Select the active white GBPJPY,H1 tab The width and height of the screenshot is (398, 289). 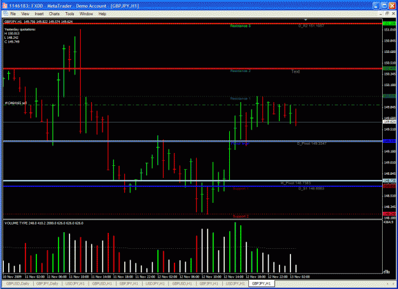(x=261, y=283)
